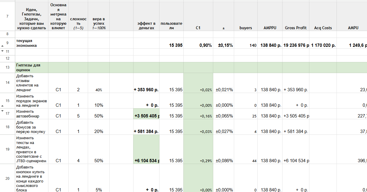Click the '±0,021%' cell

224,83
